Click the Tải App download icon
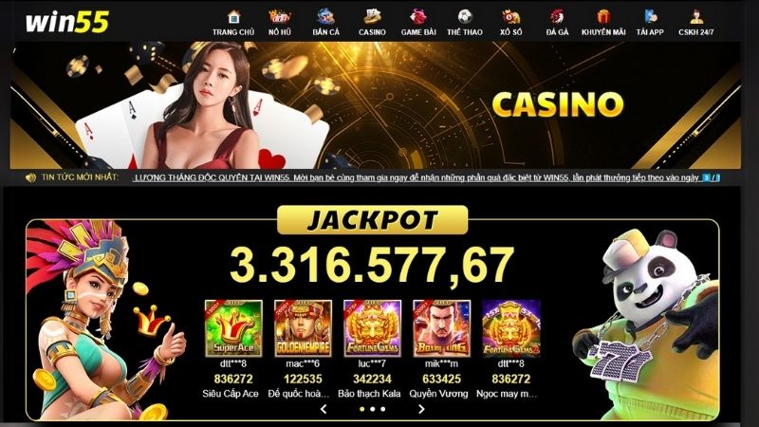Viewport: 759px width, 427px height. coord(650,17)
